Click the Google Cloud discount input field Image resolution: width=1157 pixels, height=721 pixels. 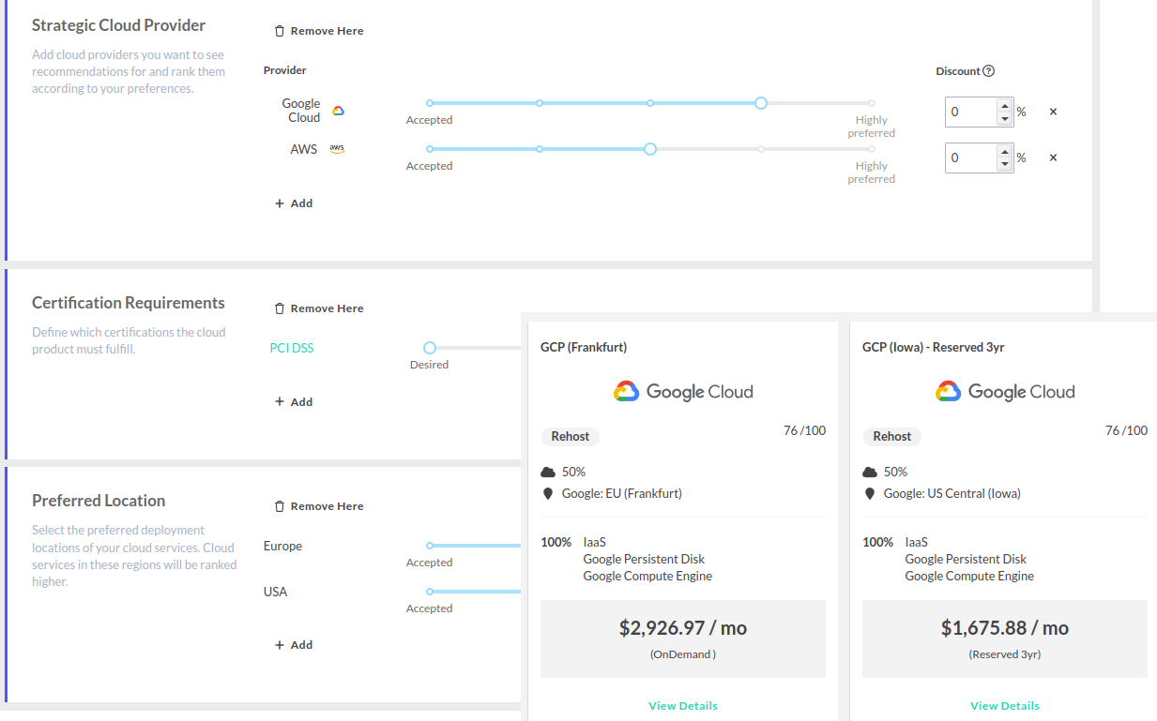971,112
